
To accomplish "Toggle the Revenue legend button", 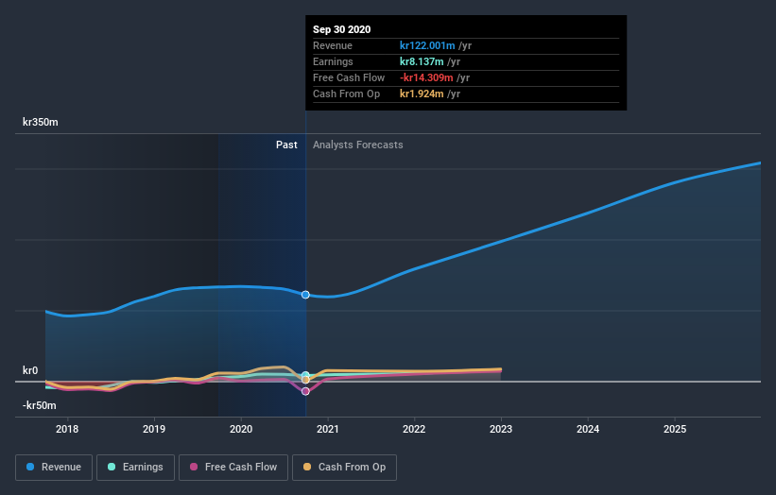I will tap(54, 468).
